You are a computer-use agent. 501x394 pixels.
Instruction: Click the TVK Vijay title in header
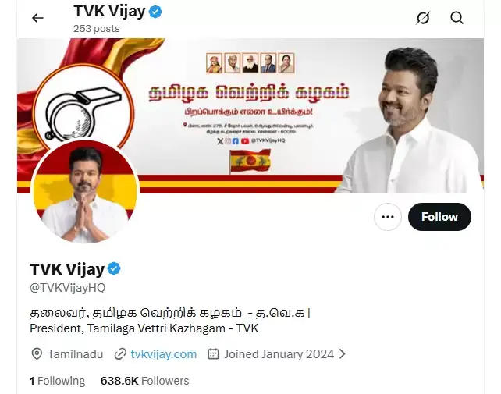[x=109, y=11]
